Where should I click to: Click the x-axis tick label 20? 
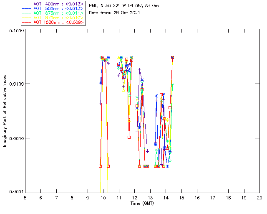click(x=259, y=197)
